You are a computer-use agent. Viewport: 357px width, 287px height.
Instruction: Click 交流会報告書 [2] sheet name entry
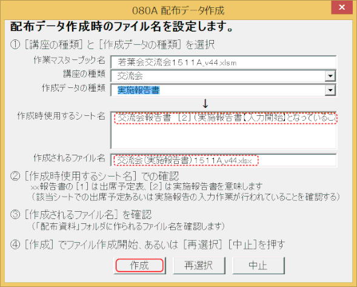point(225,118)
